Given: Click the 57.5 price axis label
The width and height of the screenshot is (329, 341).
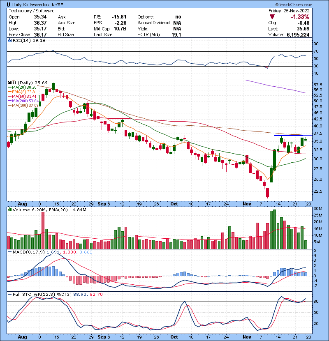Looking at the screenshot, I should 317,85.
